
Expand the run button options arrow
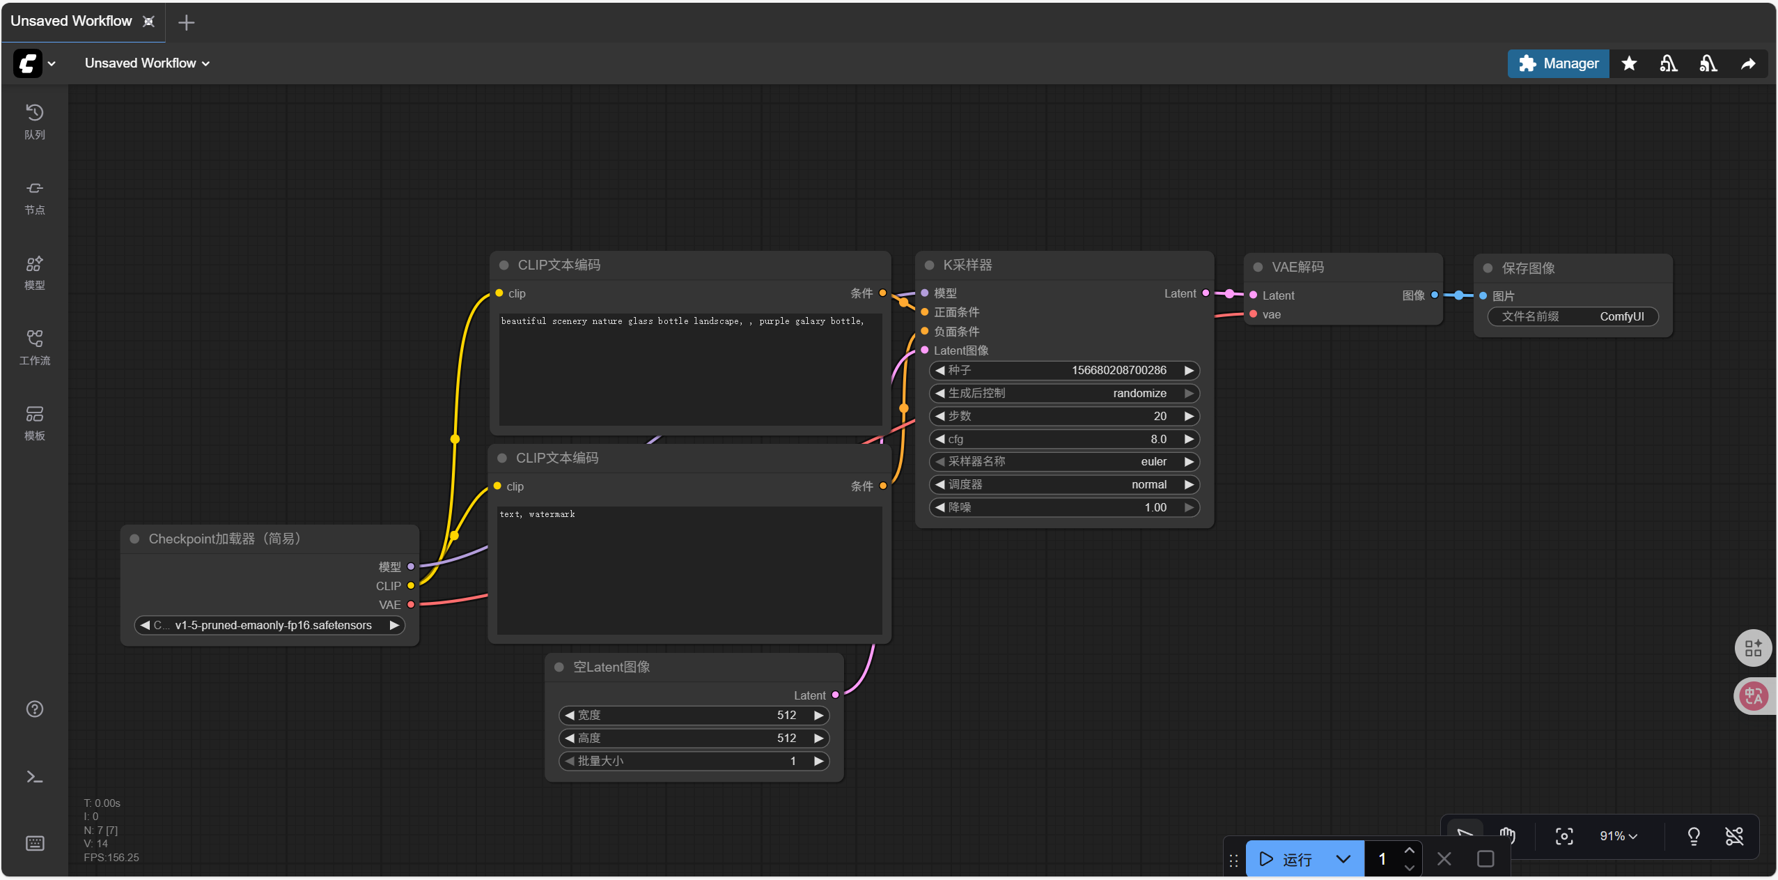(x=1343, y=859)
